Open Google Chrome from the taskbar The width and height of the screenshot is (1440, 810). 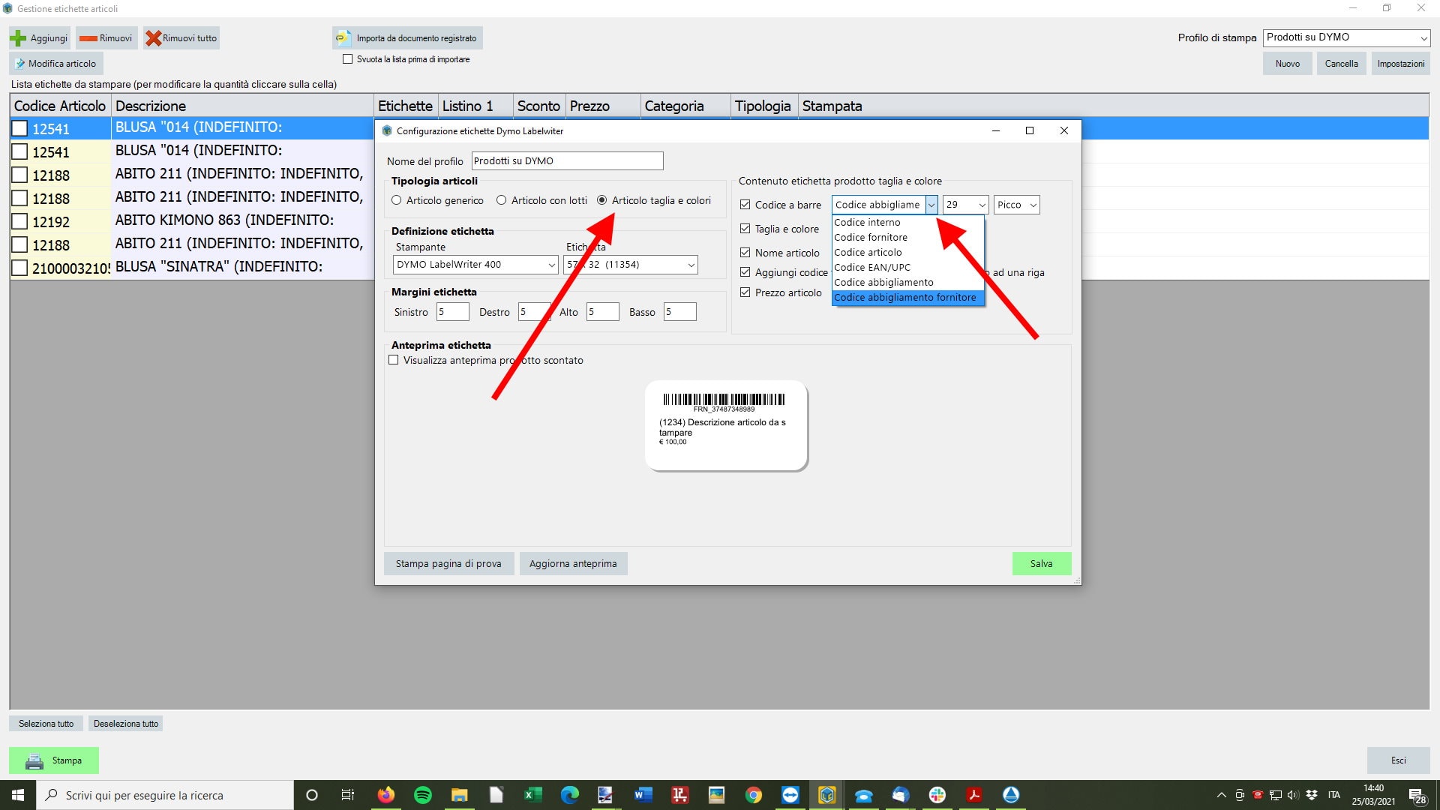tap(754, 795)
